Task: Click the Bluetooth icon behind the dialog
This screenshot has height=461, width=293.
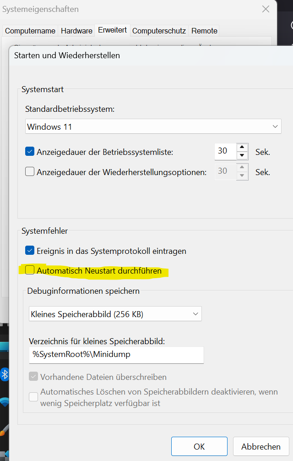Action: click(x=5, y=374)
